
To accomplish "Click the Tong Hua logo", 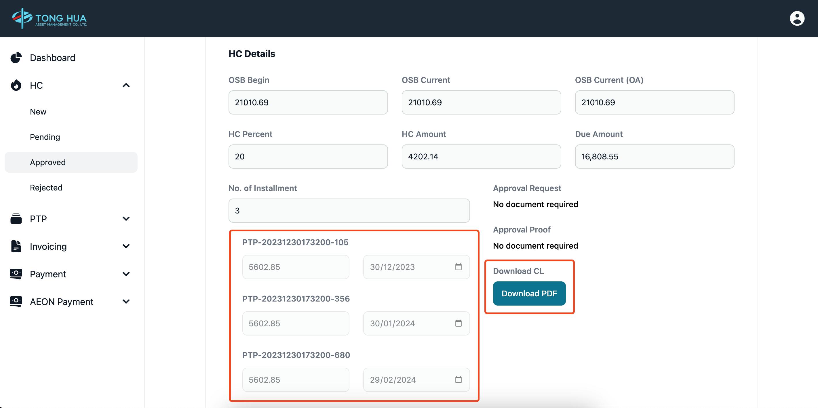I will point(49,18).
